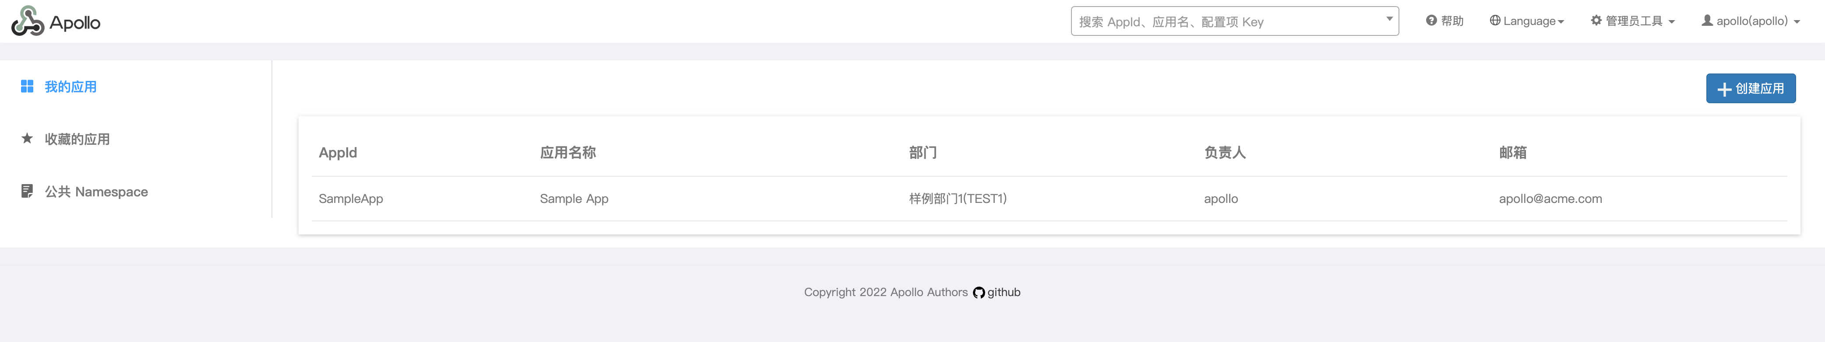Click the star icon for 收藏的应用
The height and width of the screenshot is (342, 1825).
(x=27, y=138)
